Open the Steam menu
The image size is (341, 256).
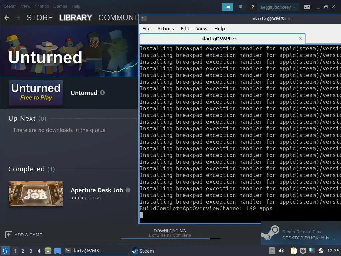10,6
